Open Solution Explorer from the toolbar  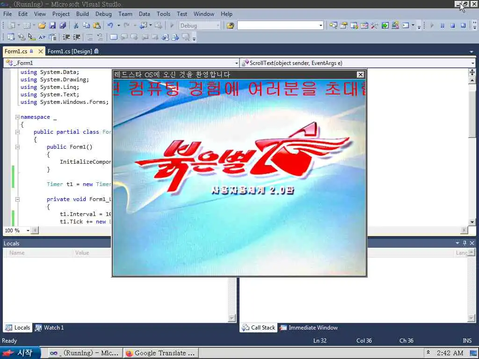(333, 26)
